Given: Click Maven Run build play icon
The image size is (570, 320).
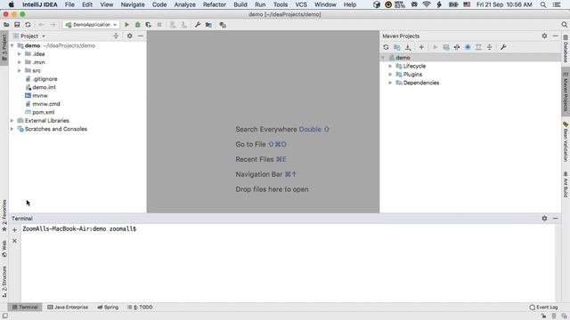Looking at the screenshot, I should [x=436, y=47].
